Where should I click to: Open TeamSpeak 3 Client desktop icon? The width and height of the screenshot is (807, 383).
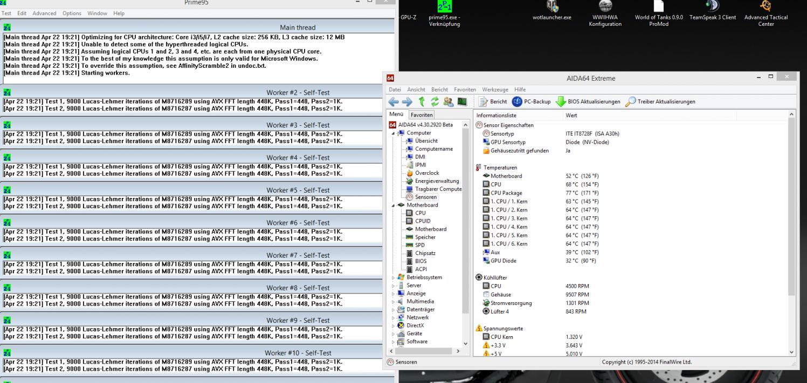click(x=713, y=11)
